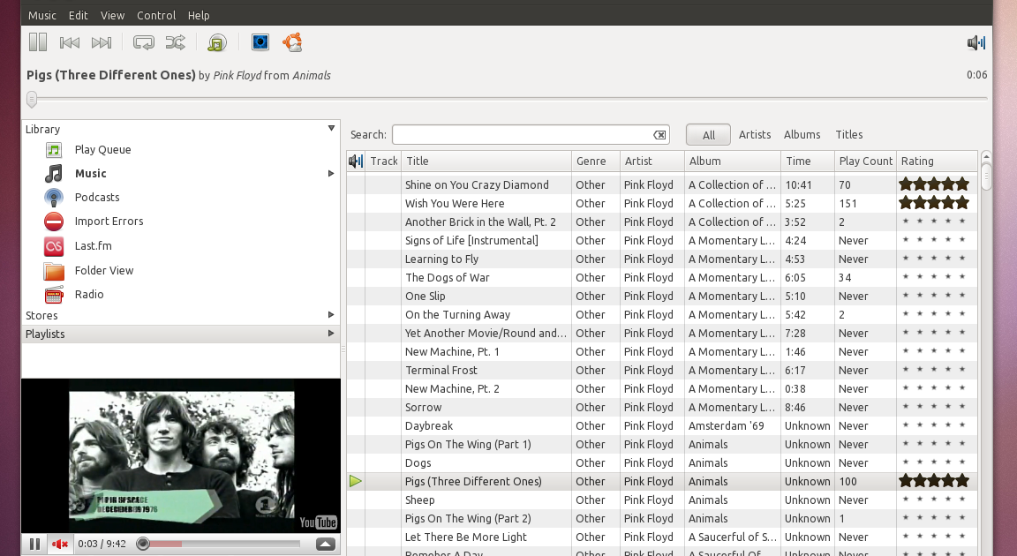Expand the Stores section
Viewport: 1017px width, 556px height.
[332, 315]
